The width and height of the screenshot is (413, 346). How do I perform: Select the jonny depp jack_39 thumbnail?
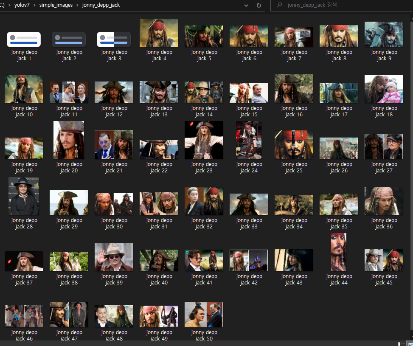114,257
